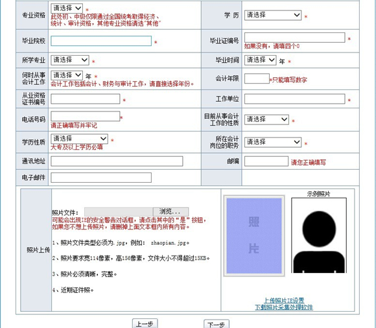
Task: Select graduation year in 毕业时间 dropdown
Action: coord(260,60)
